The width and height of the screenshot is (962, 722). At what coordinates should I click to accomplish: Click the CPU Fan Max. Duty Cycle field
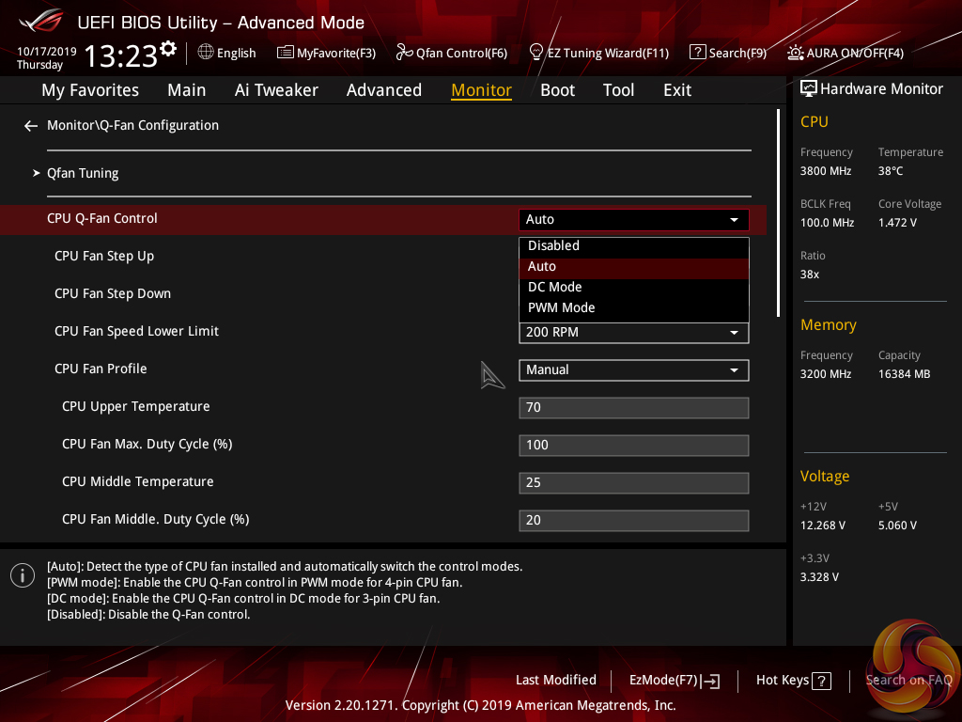(634, 445)
